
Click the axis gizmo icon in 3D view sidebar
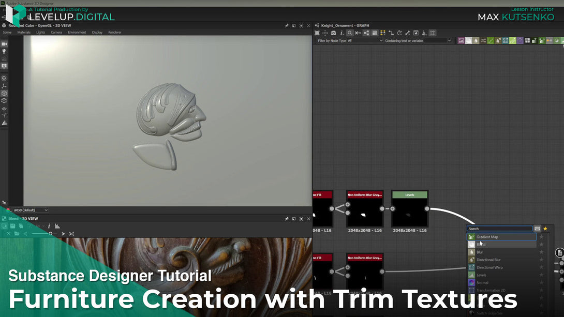point(4,86)
